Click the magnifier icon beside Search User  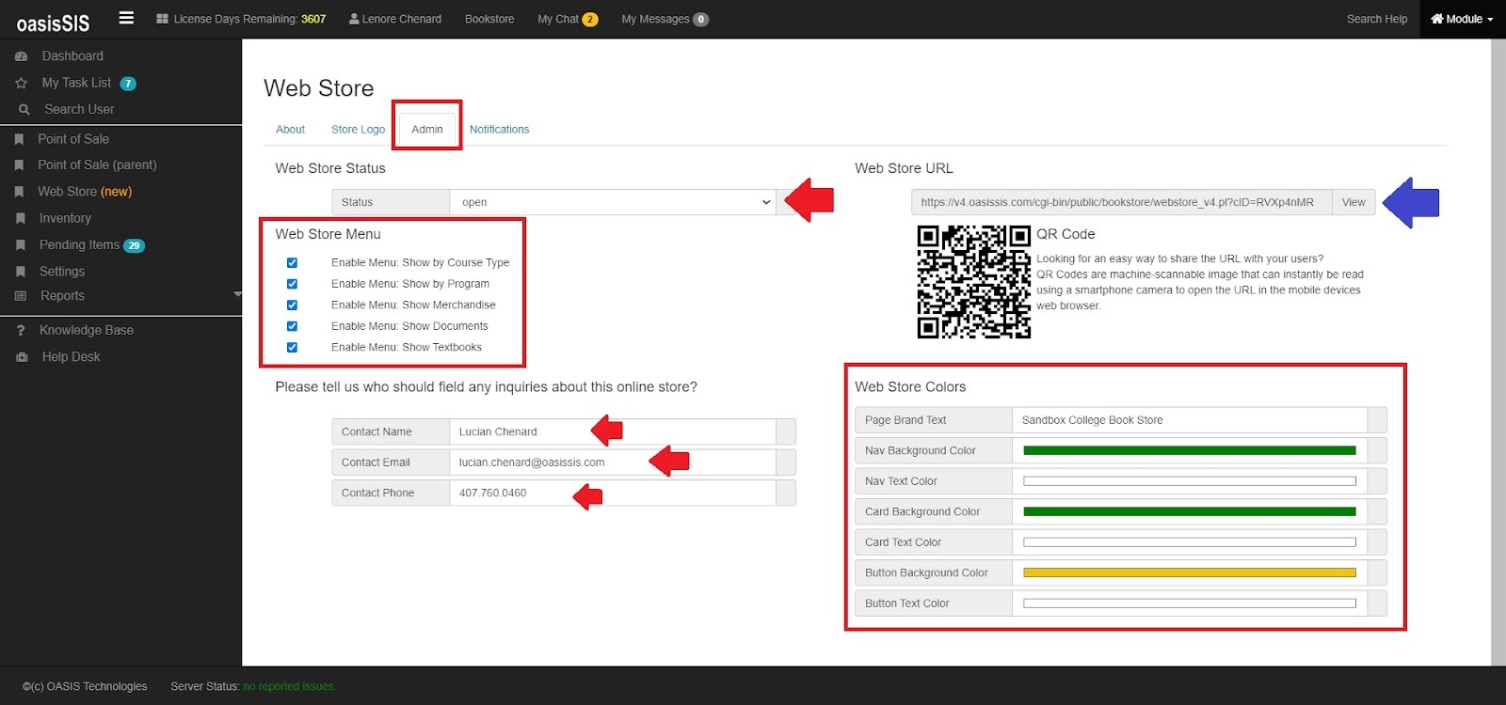(x=24, y=109)
